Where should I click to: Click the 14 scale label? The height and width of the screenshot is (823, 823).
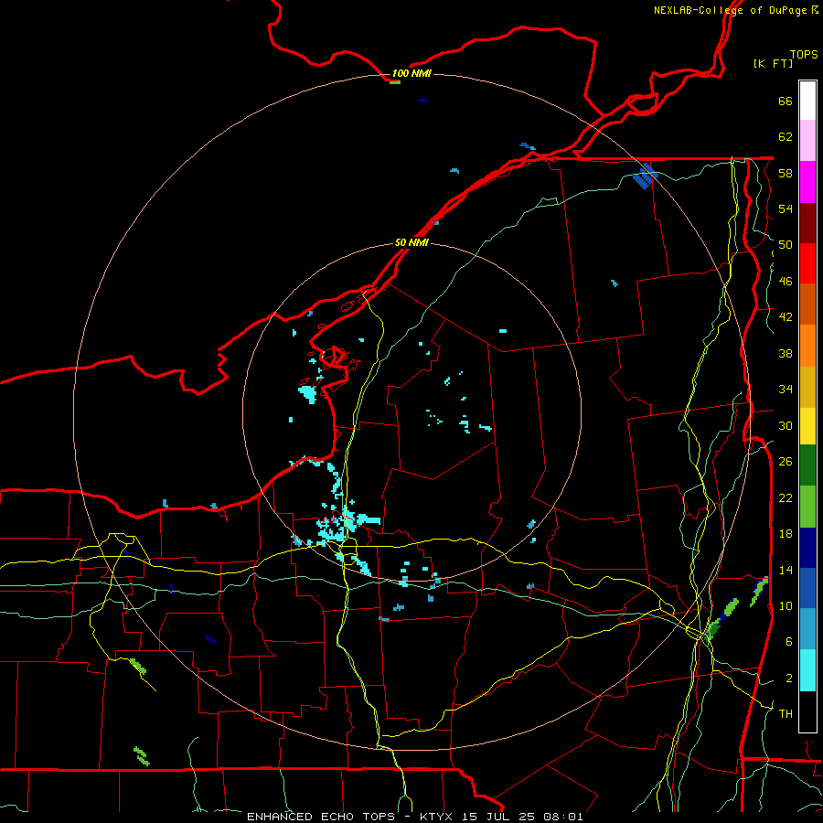(x=786, y=570)
